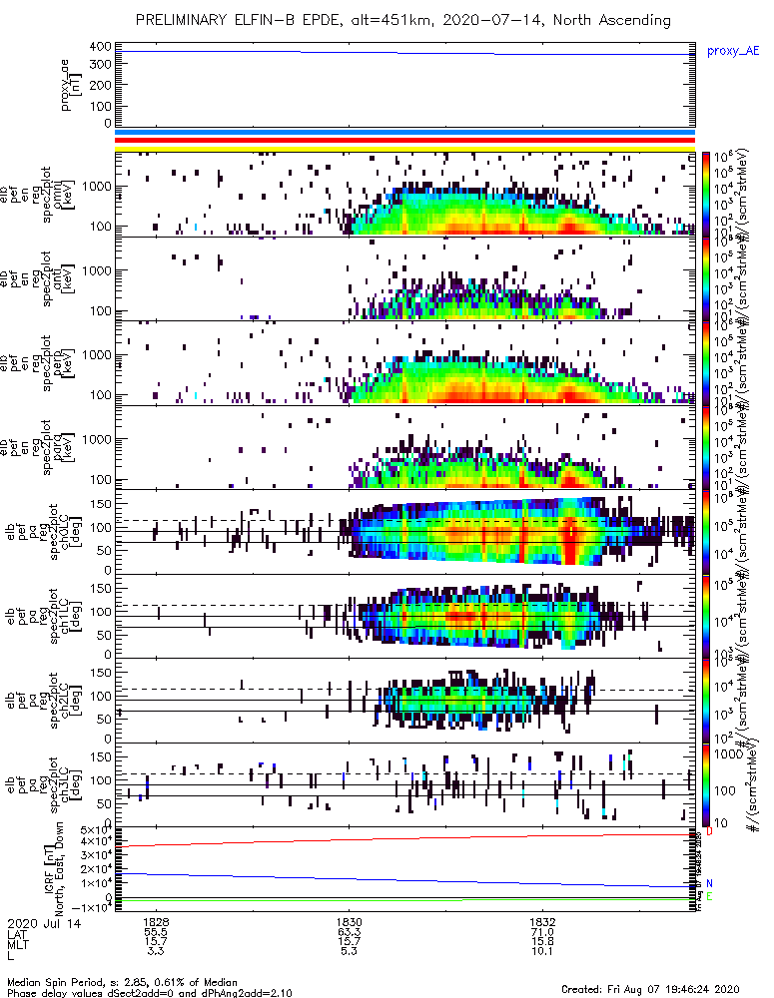This screenshot has height=998, width=774.
Task: Click the latitude value "55.5"
Action: pyautogui.click(x=156, y=932)
